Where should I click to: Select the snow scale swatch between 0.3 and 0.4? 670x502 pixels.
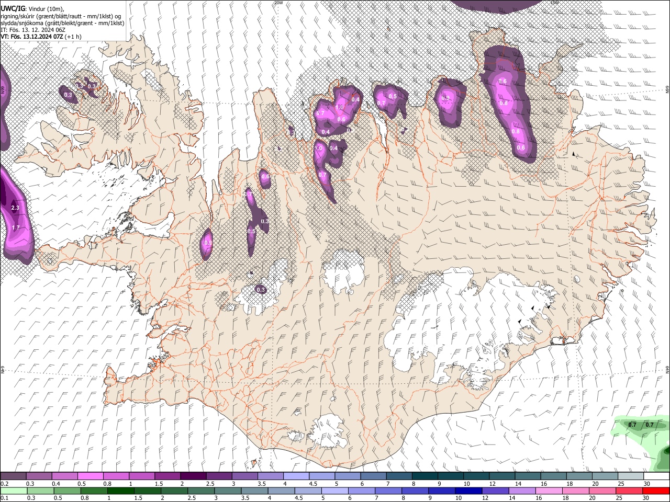point(39,476)
